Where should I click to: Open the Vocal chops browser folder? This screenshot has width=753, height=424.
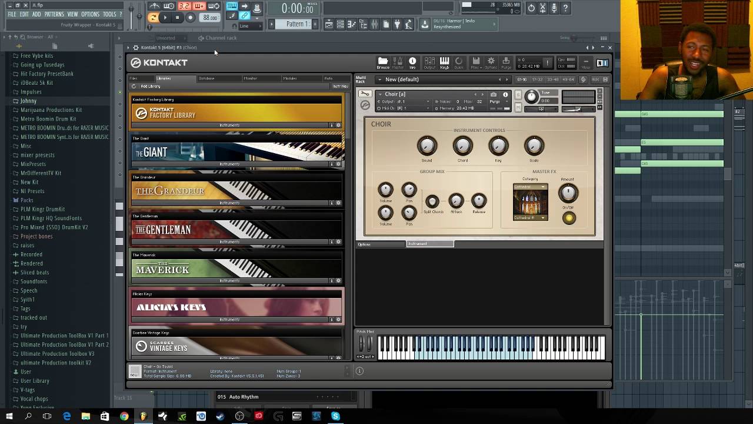pos(34,399)
